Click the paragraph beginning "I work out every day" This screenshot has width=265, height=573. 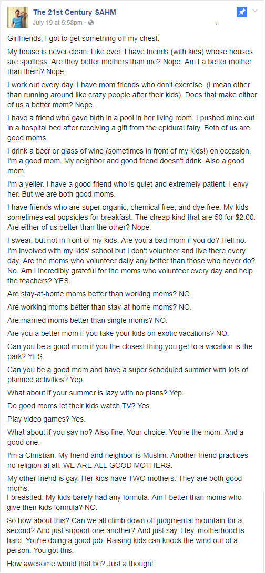coord(130,95)
